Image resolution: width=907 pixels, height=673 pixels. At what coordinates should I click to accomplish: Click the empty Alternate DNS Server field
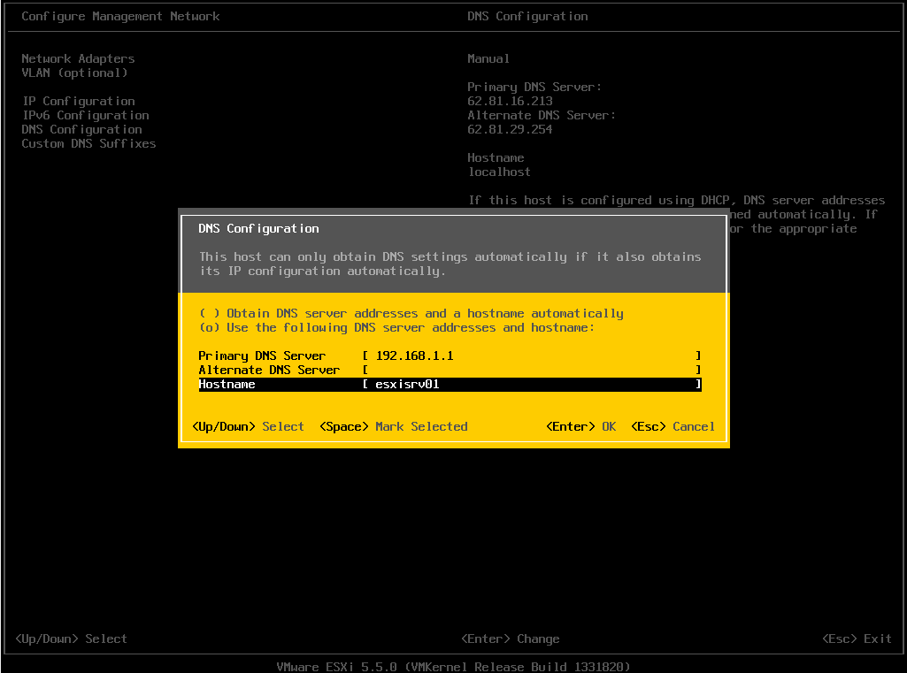point(531,370)
